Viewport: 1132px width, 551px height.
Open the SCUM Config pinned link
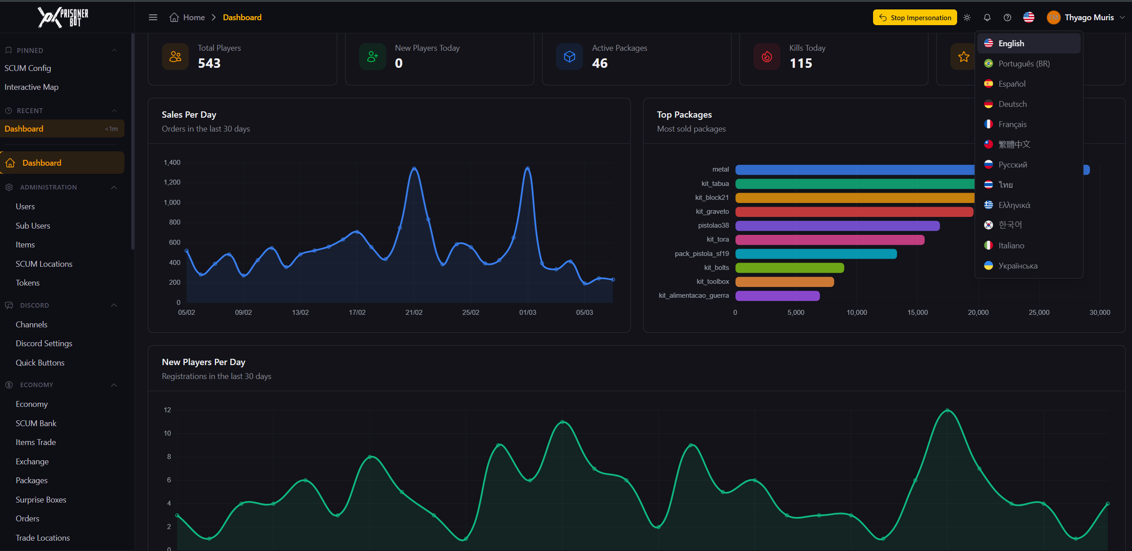28,68
